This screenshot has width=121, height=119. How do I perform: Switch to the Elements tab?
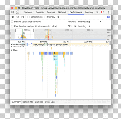(x=28, y=12)
